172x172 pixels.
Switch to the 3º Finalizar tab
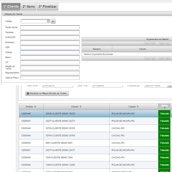pos(48,7)
